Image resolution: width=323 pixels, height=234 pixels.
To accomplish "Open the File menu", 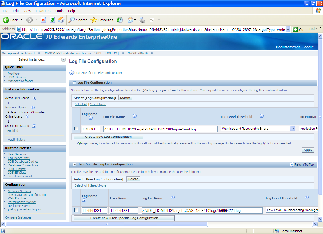I will point(6,11).
